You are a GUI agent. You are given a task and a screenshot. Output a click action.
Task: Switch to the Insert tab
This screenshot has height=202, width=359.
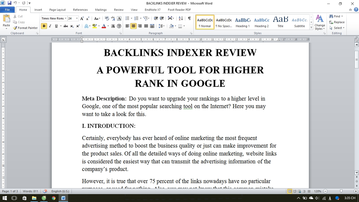(38, 10)
